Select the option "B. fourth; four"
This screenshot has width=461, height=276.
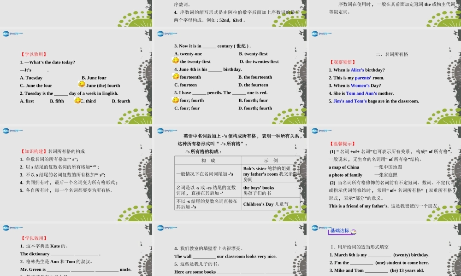(253, 100)
